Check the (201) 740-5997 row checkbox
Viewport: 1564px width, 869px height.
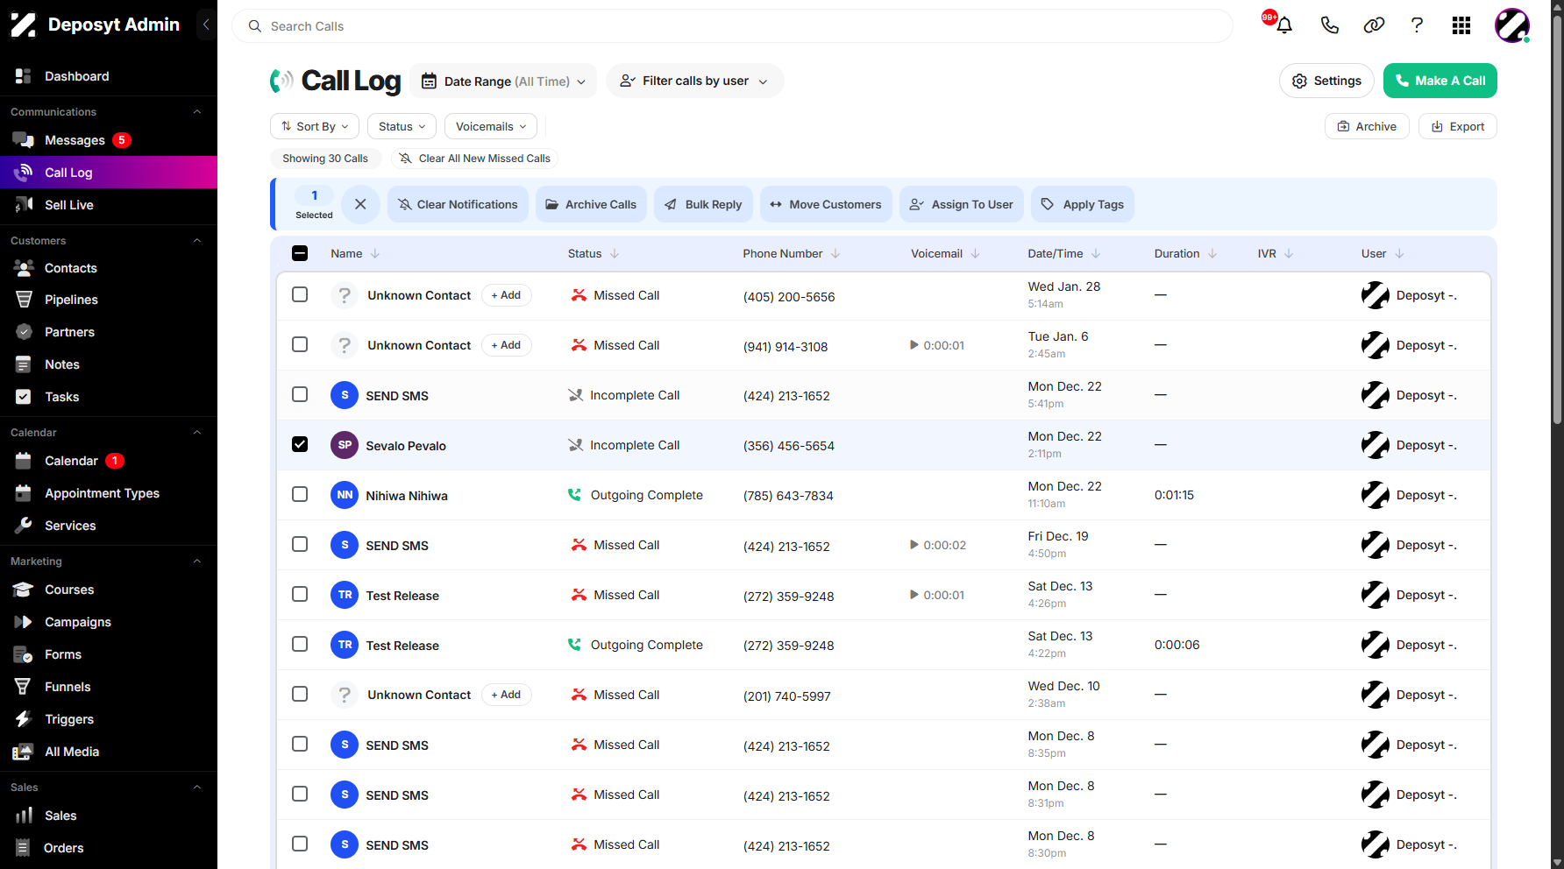pos(300,694)
